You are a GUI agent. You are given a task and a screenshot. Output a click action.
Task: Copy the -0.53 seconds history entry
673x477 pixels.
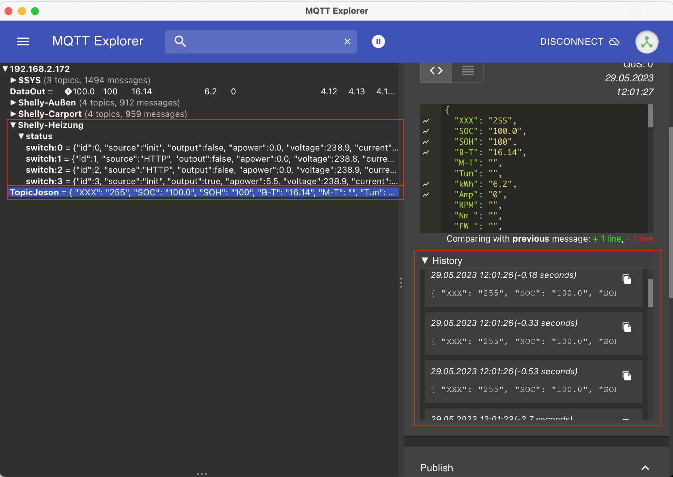(626, 376)
